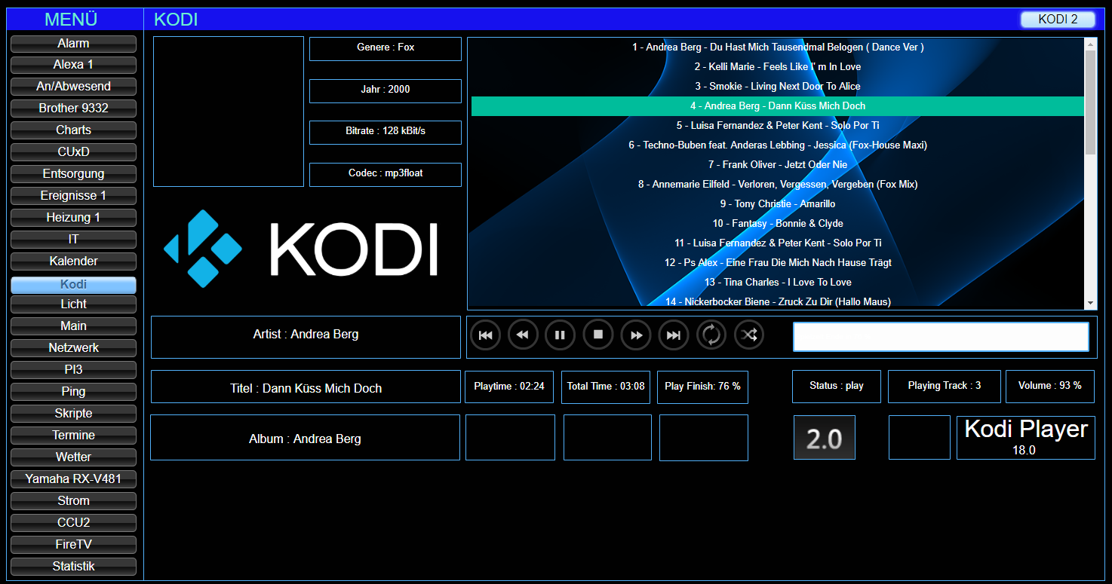Image resolution: width=1112 pixels, height=584 pixels.
Task: Open the Skripte menu button
Action: click(x=73, y=414)
